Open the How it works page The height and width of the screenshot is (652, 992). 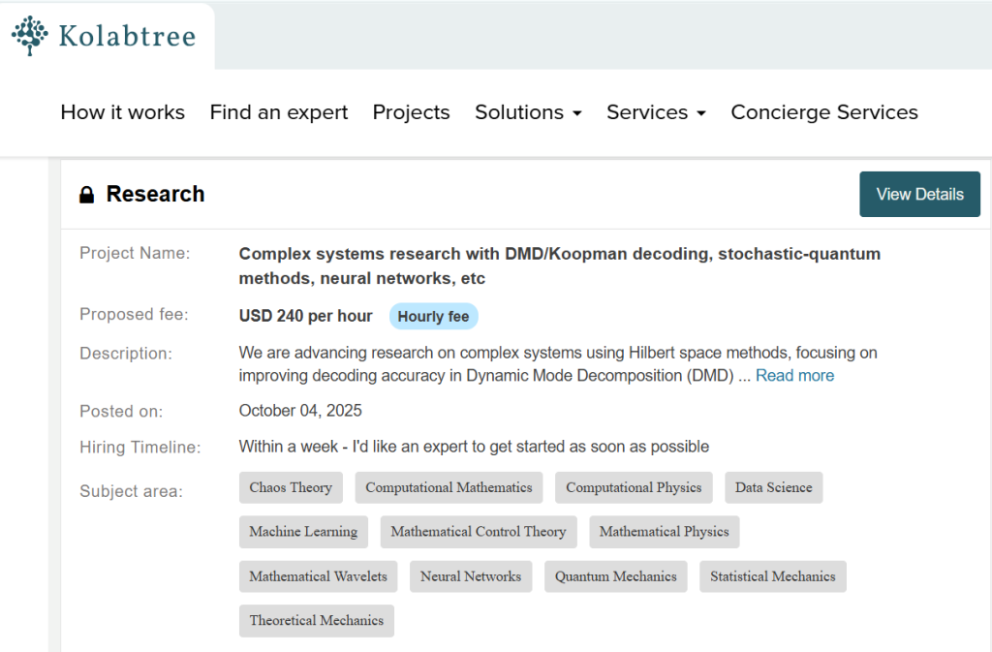pyautogui.click(x=122, y=112)
